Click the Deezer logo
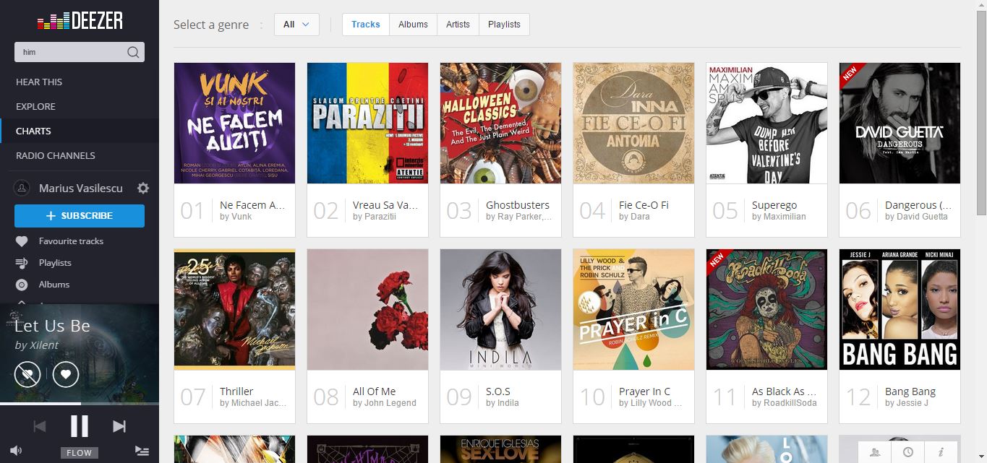This screenshot has width=987, height=463. point(80,21)
